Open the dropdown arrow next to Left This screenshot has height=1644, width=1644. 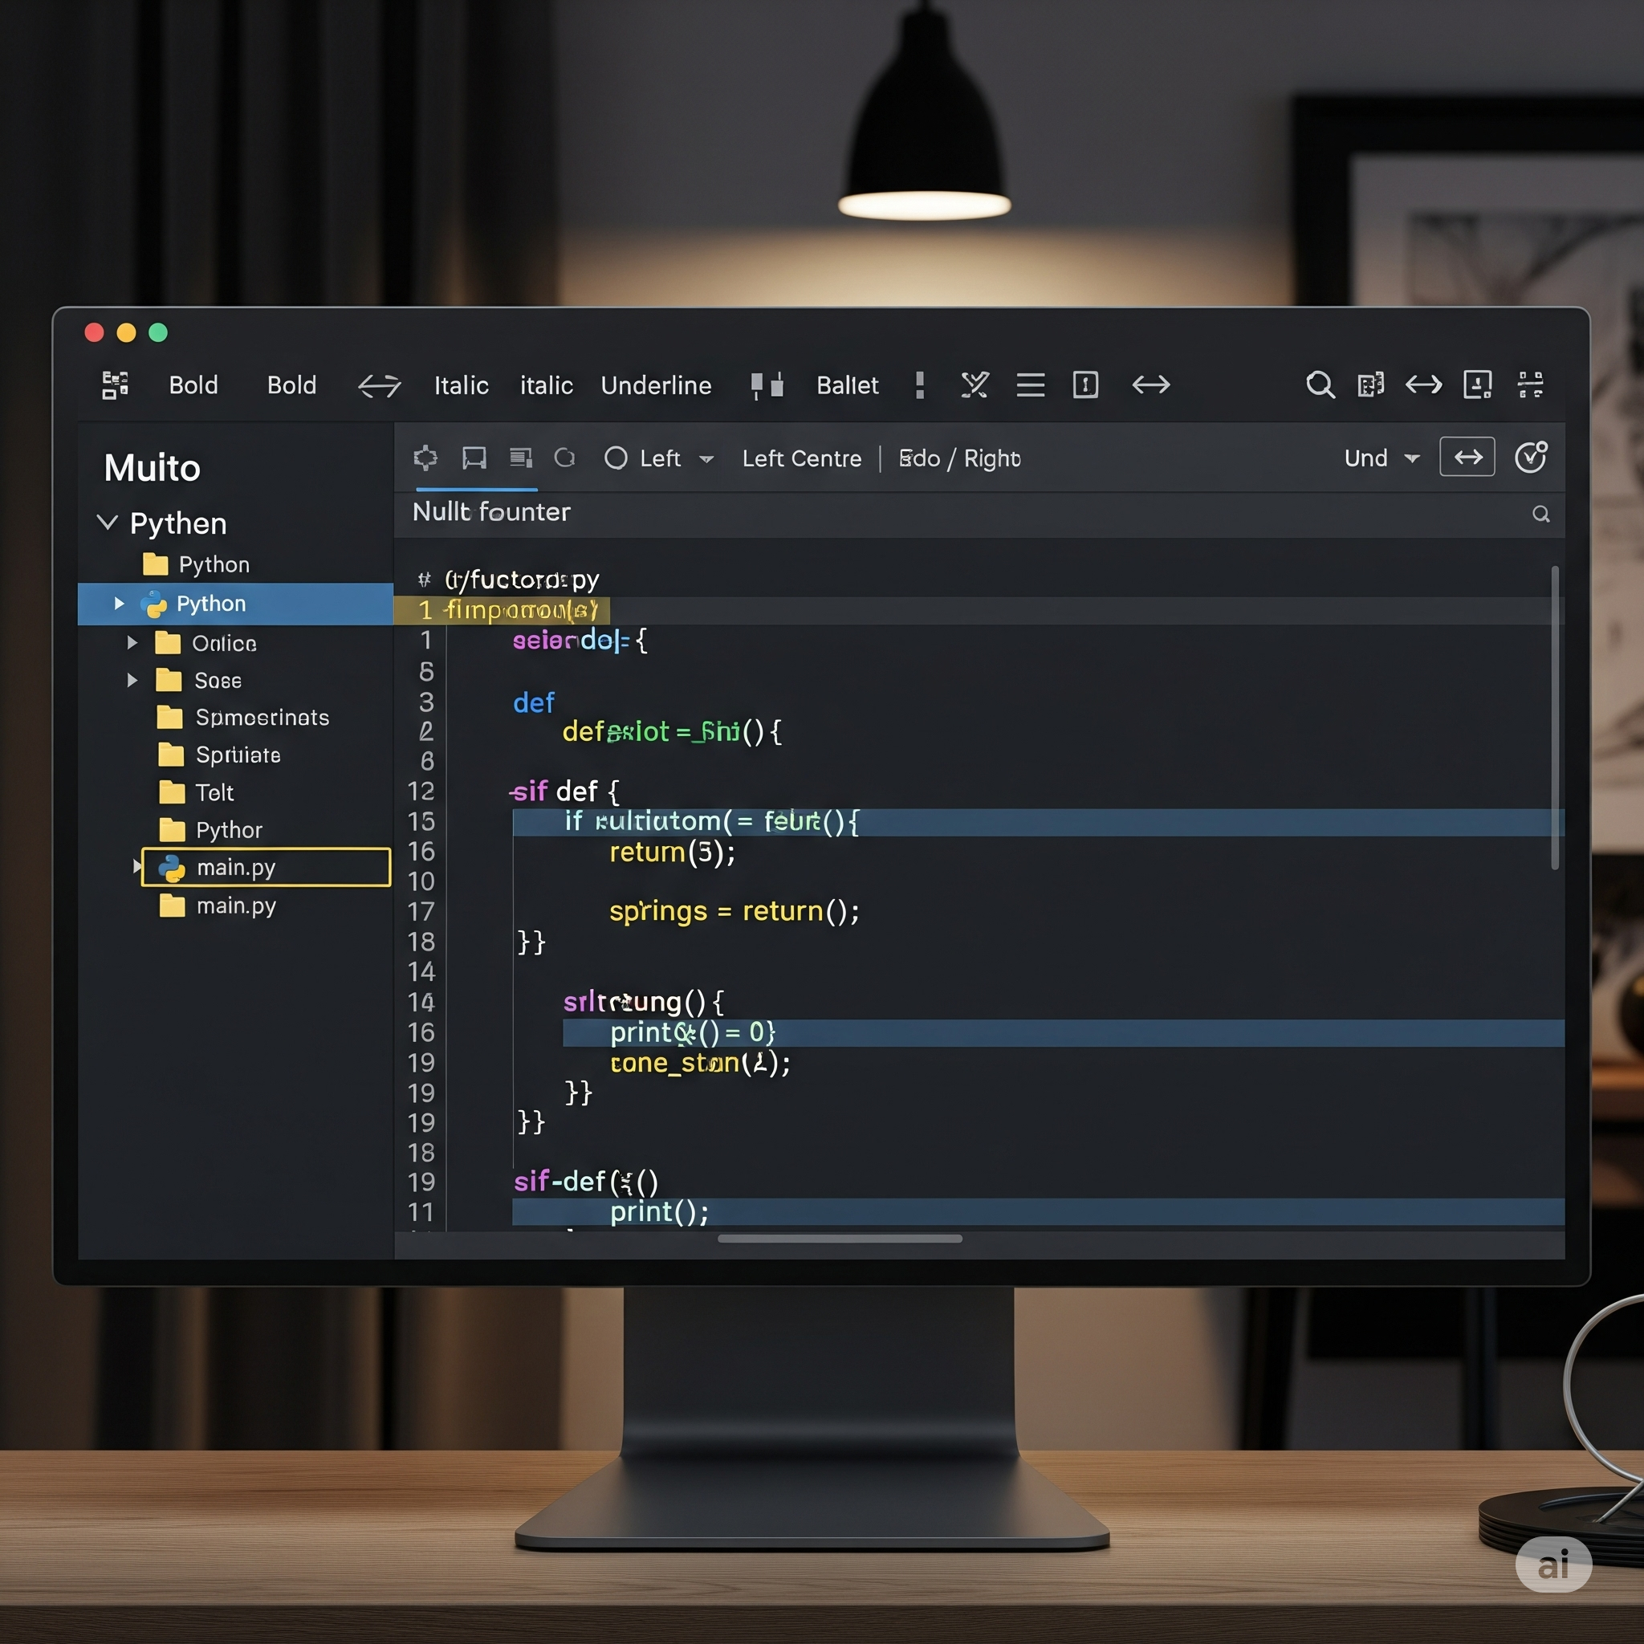pos(706,459)
